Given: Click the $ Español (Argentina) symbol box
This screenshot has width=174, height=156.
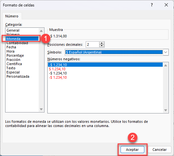Looking at the screenshot, I should [114, 52].
